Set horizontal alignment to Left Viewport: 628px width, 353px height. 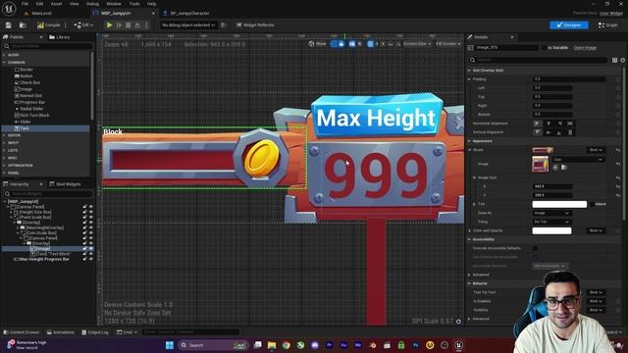537,124
